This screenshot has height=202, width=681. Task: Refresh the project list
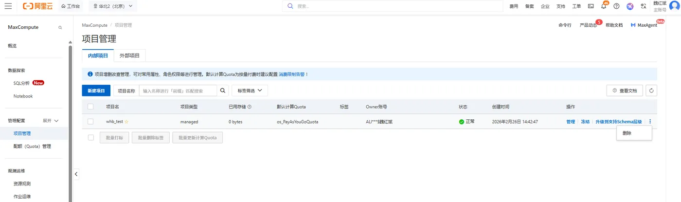tap(651, 91)
